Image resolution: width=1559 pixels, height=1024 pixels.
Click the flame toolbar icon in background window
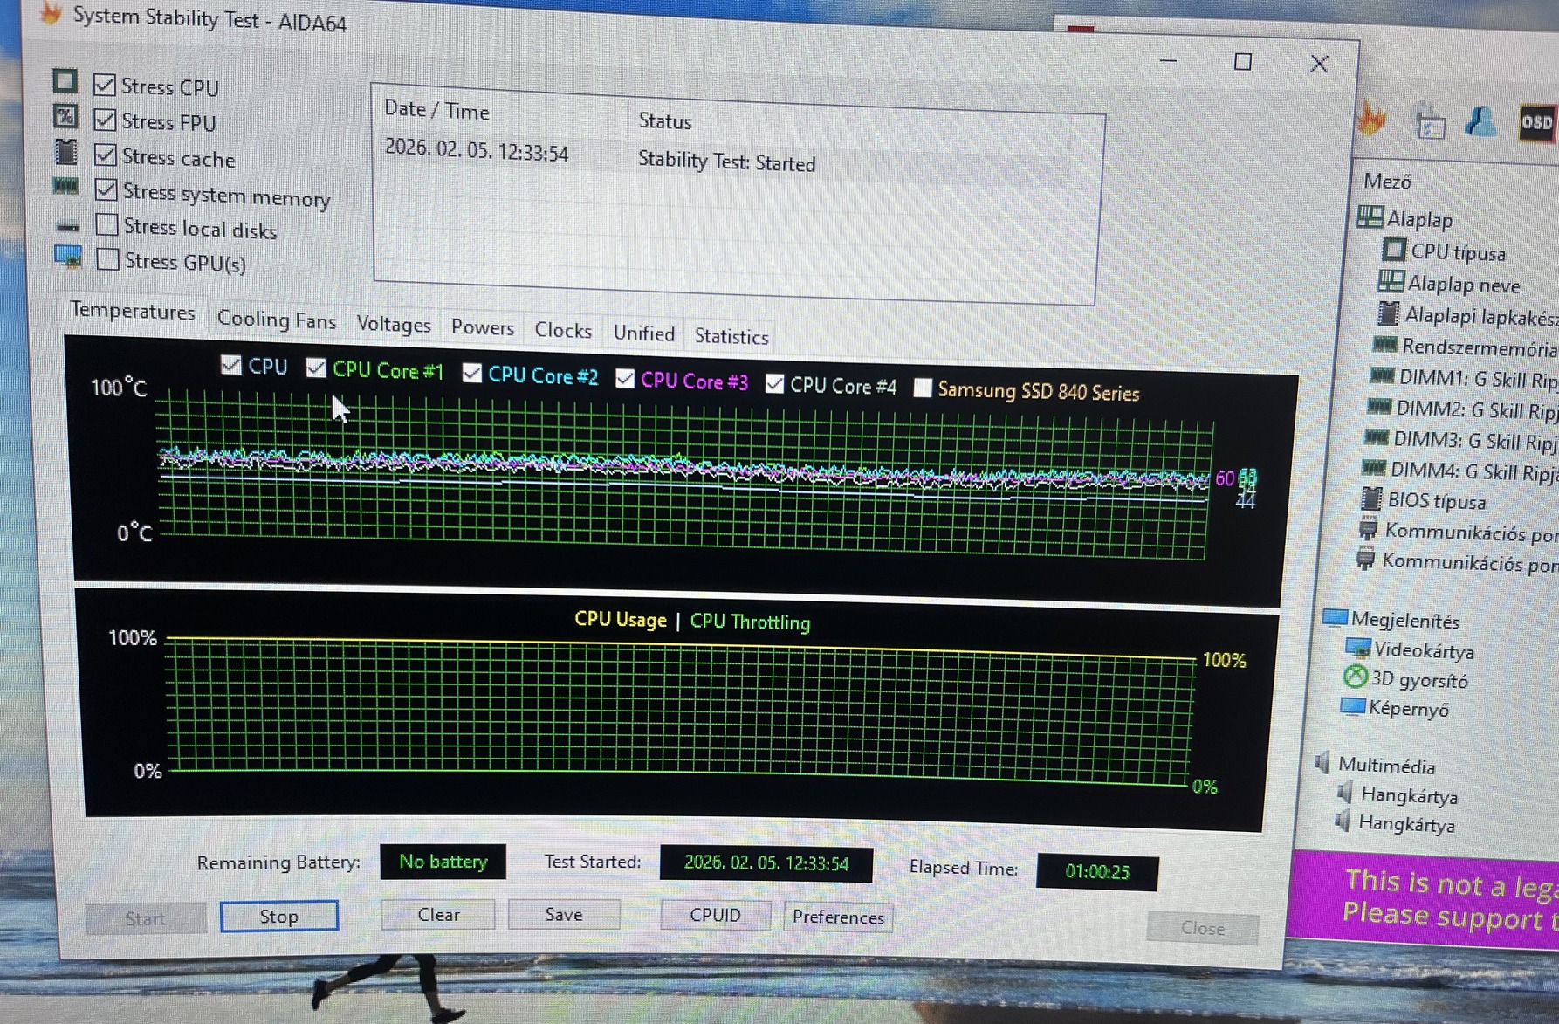point(1372,118)
